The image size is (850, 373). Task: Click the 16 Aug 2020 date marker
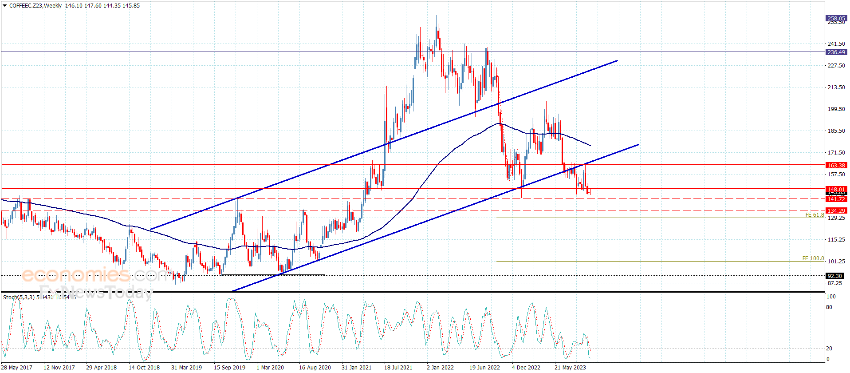pyautogui.click(x=315, y=367)
